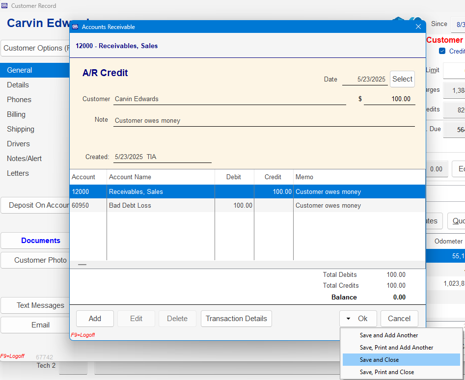Image resolution: width=465 pixels, height=380 pixels.
Task: Click the Customer Record window icon
Action: pos(4,5)
